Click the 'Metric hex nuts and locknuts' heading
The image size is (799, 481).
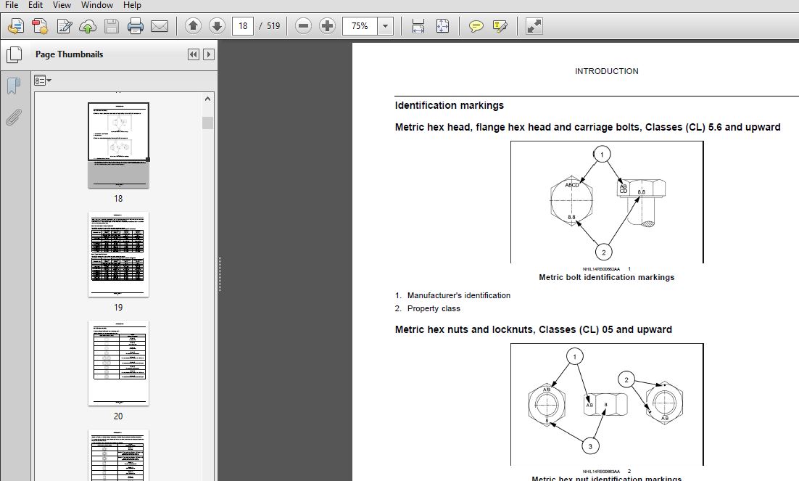(533, 329)
